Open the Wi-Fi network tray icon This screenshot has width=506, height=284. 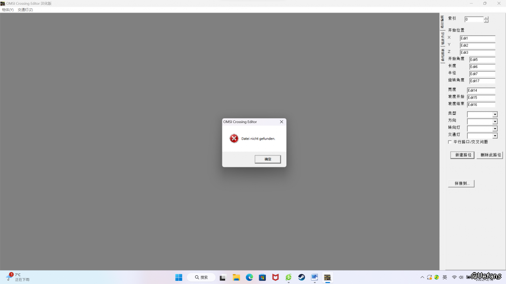(x=454, y=277)
